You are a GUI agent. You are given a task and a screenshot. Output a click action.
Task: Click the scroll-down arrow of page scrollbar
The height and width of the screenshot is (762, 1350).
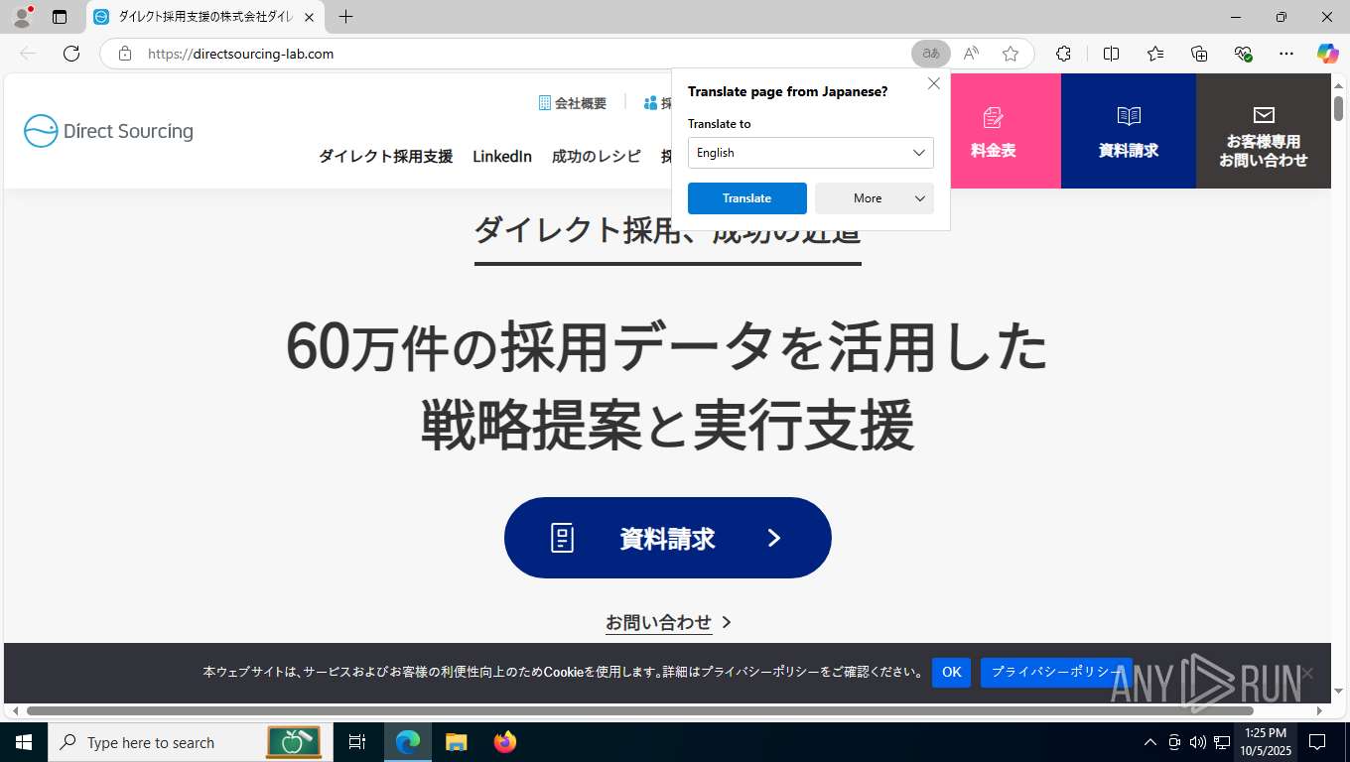click(1338, 691)
